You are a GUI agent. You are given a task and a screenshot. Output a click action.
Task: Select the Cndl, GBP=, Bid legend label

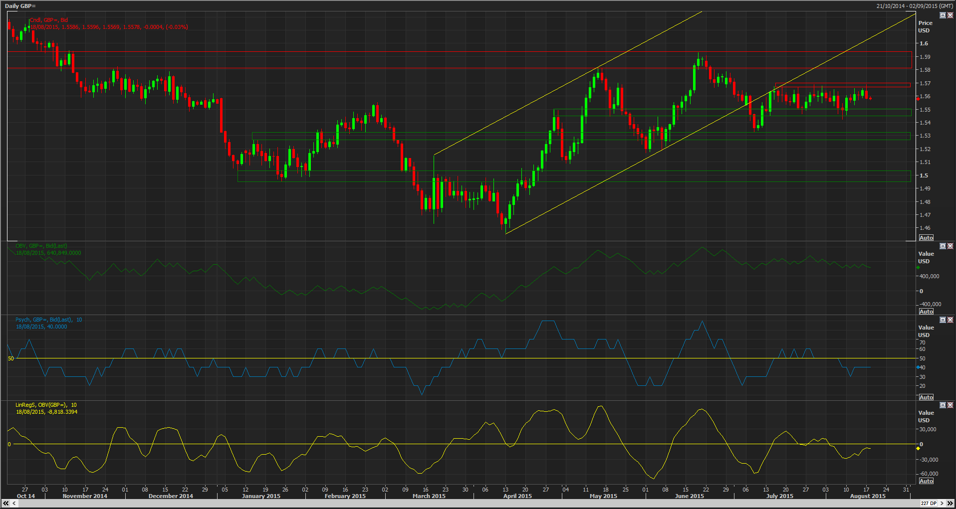coord(48,20)
